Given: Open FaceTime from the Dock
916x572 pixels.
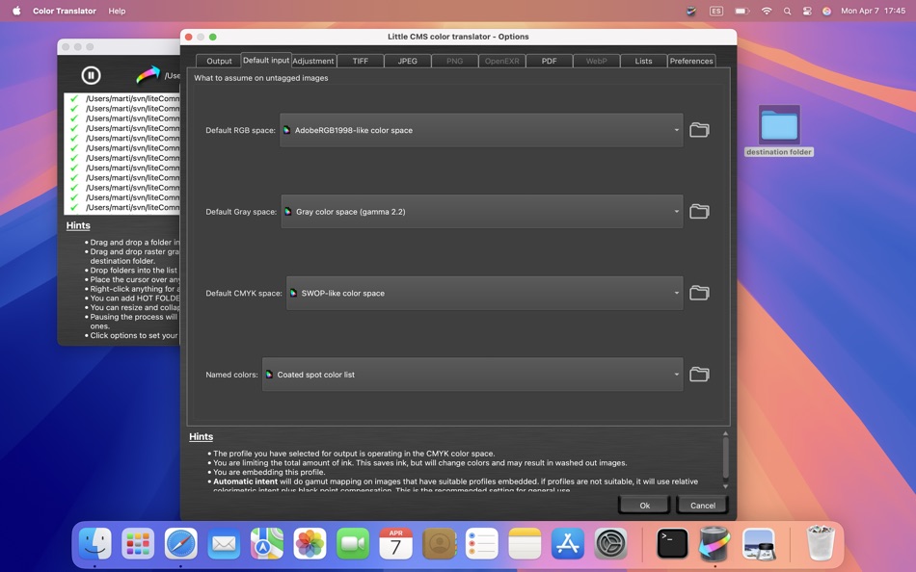Looking at the screenshot, I should tap(353, 544).
